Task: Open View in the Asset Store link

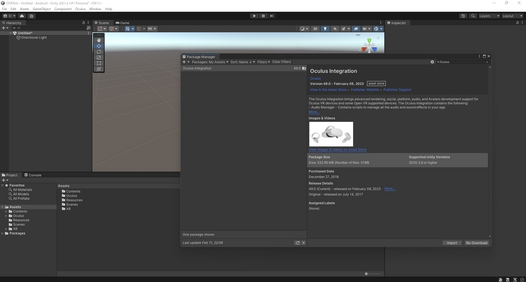Action: (328, 90)
